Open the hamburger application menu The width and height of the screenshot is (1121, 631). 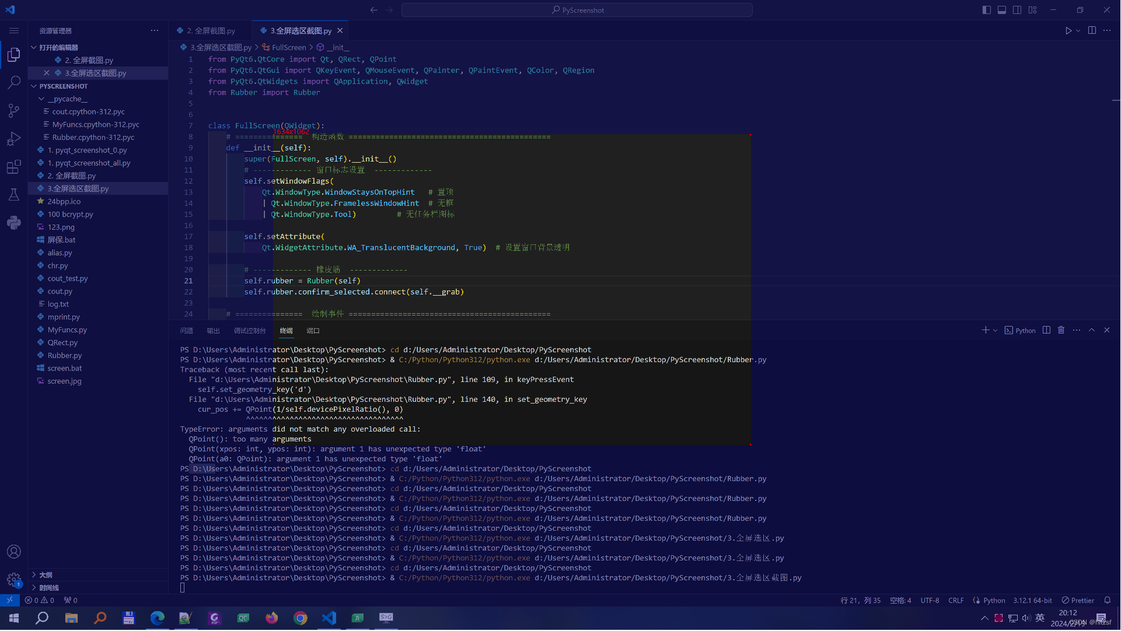point(14,31)
